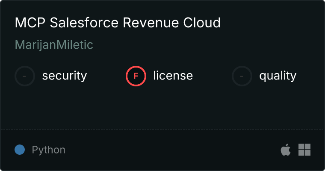Viewport: 325px width, 171px height.
Task: Click the Windows platform logo icon
Action: click(x=304, y=150)
